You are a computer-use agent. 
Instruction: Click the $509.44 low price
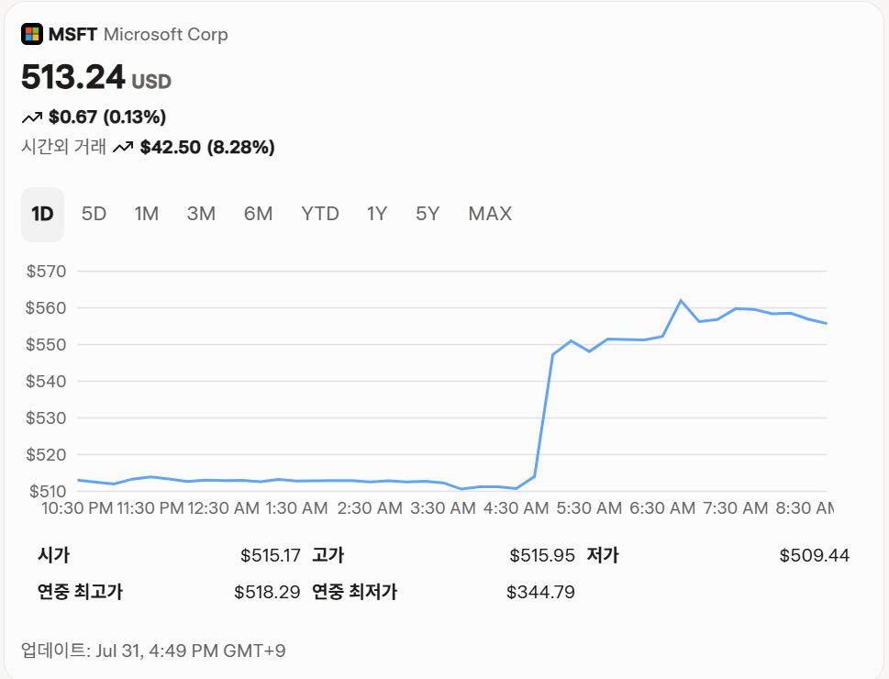[x=814, y=555]
